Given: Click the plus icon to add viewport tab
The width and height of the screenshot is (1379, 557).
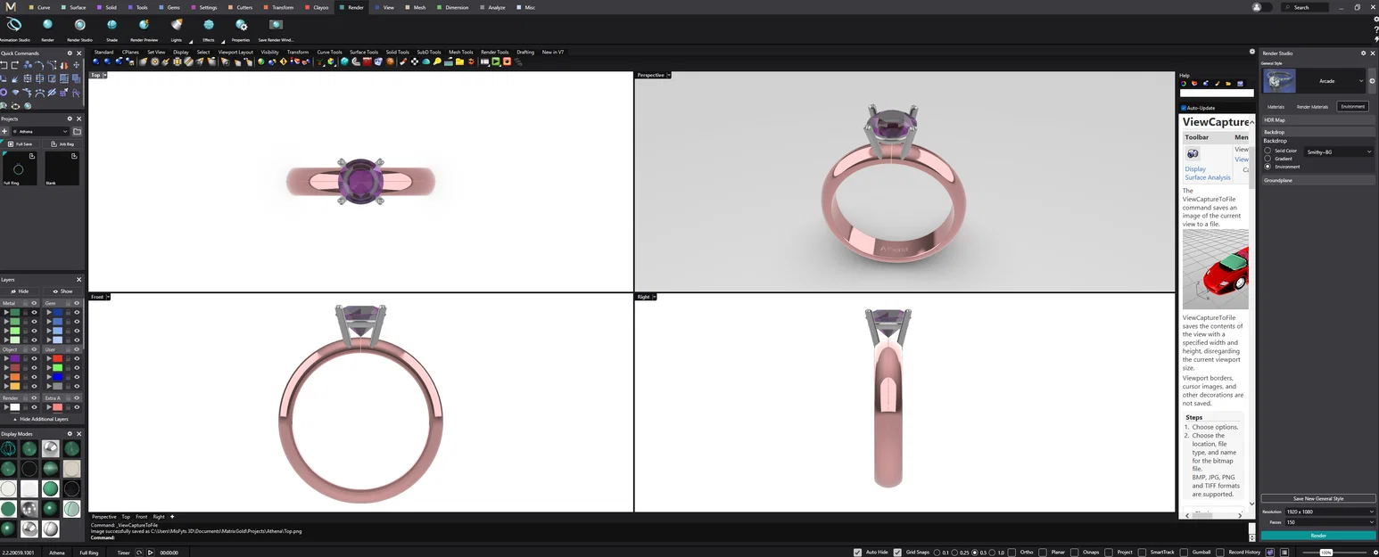Looking at the screenshot, I should pos(172,517).
